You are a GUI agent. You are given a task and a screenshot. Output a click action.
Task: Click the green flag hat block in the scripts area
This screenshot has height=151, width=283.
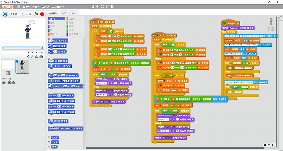230,23
